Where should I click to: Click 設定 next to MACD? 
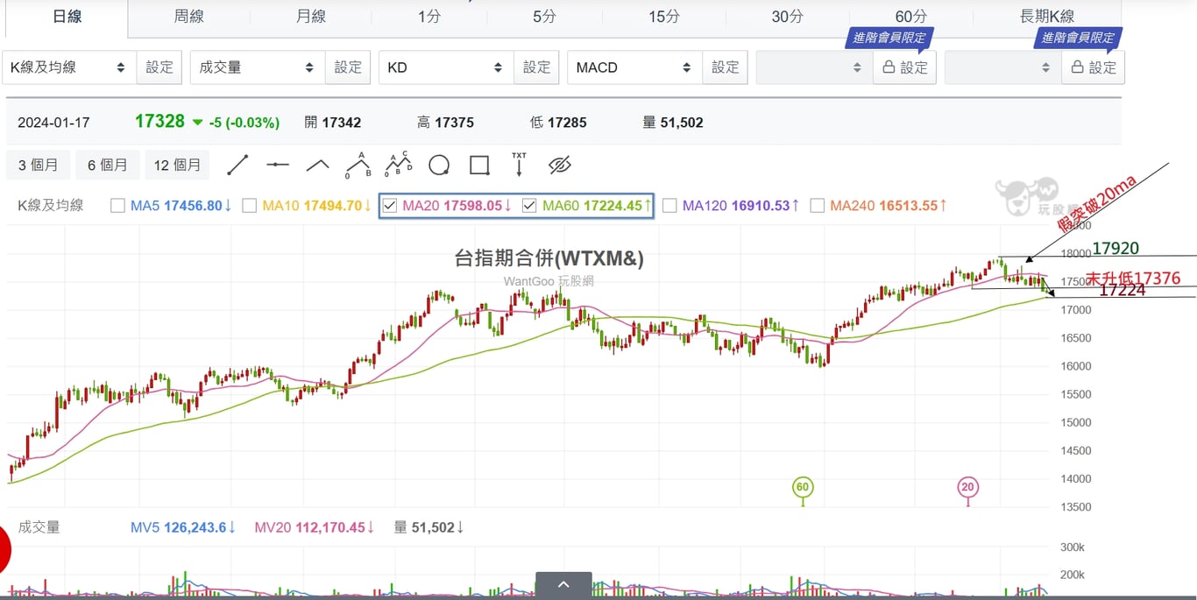coord(725,67)
